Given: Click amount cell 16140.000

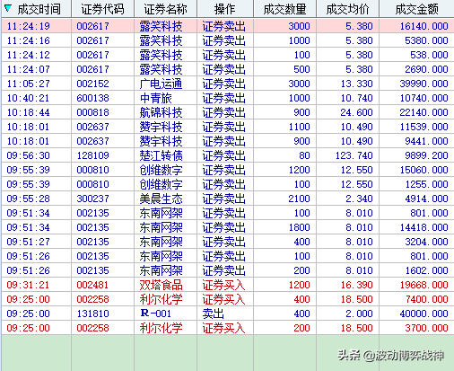Looking at the screenshot, I should tap(423, 26).
